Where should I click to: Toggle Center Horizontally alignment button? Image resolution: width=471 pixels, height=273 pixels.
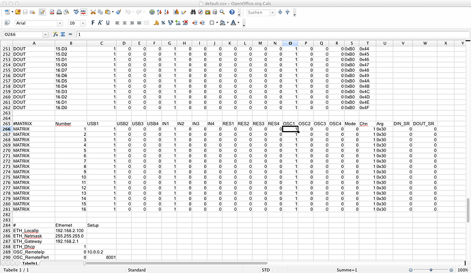(125, 23)
